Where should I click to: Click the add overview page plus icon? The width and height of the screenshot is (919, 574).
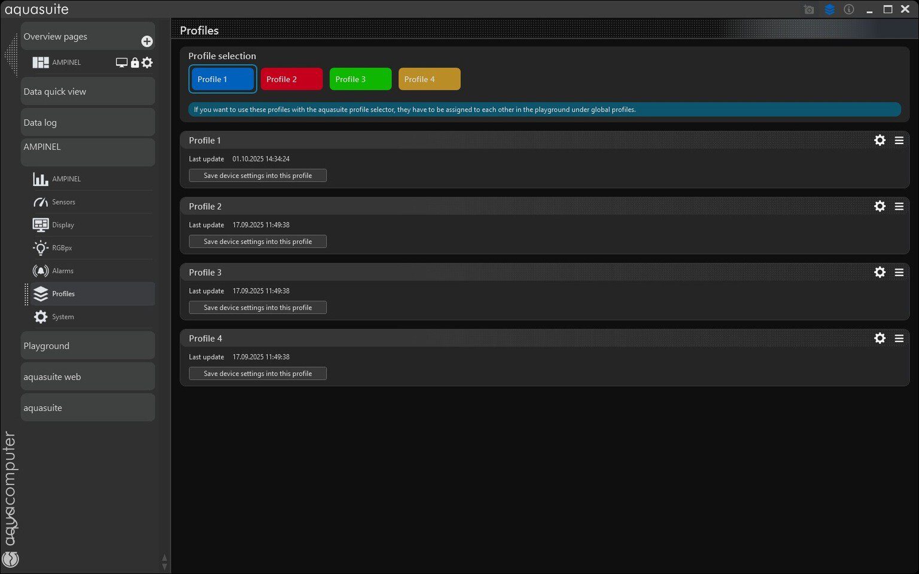tap(147, 41)
